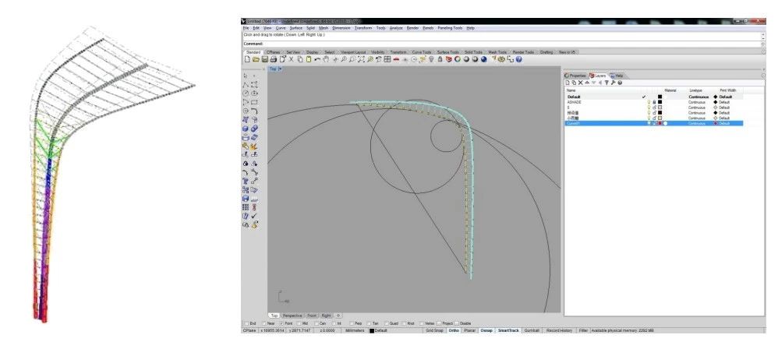Toggle ASHADE layer visibility bulb
The width and height of the screenshot is (778, 349).
pos(649,102)
